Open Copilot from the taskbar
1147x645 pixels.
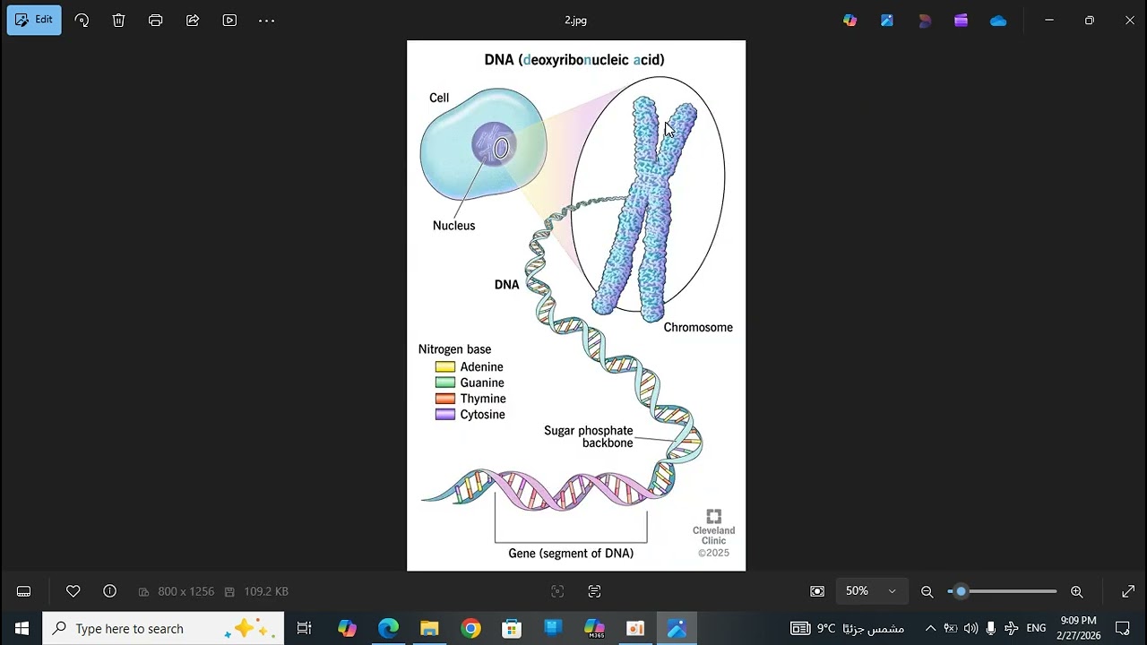pos(347,628)
